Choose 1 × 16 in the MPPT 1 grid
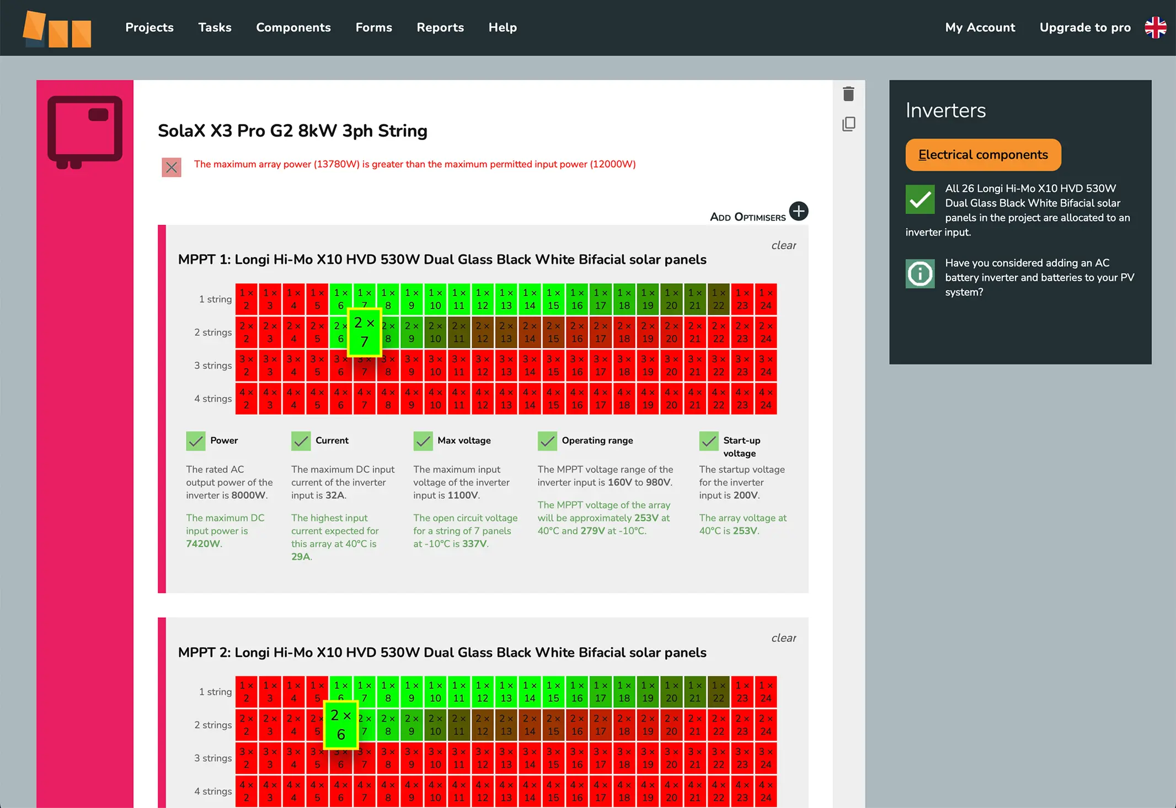This screenshot has height=808, width=1176. click(577, 299)
